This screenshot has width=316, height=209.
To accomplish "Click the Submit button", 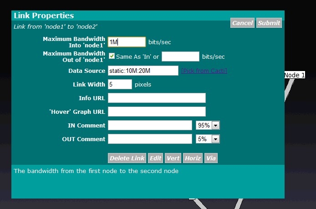I will (x=269, y=23).
